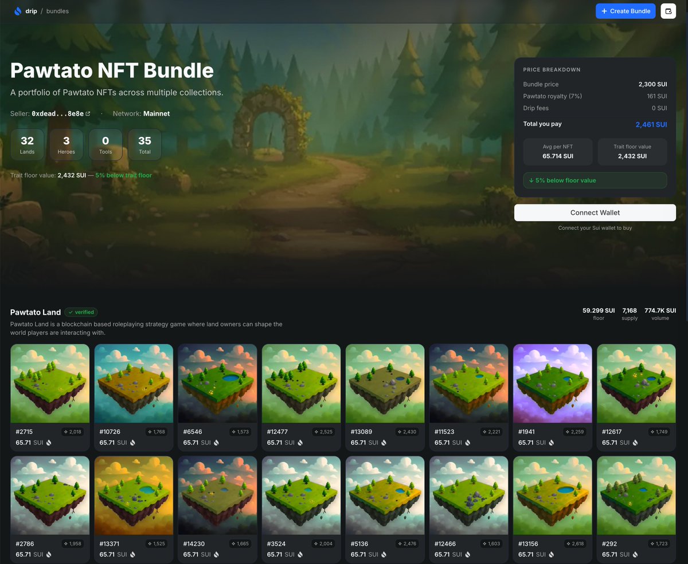Select the 35 Total stat card

(144, 145)
